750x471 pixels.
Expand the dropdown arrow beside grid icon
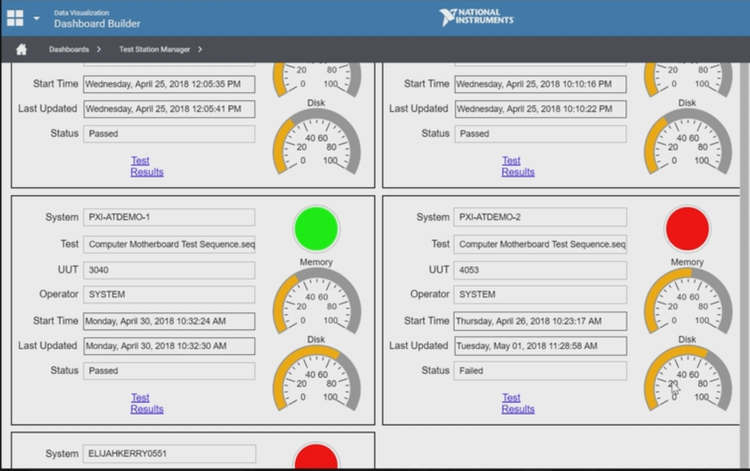point(36,18)
